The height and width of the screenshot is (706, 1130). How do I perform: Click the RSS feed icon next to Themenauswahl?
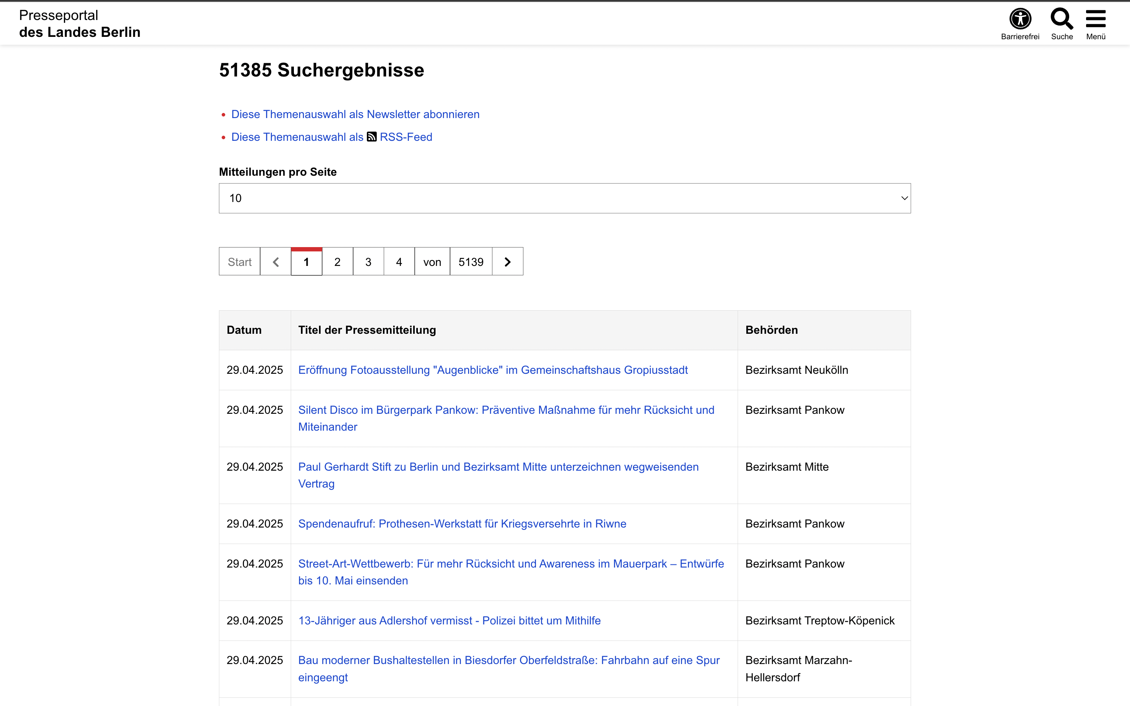click(x=371, y=136)
